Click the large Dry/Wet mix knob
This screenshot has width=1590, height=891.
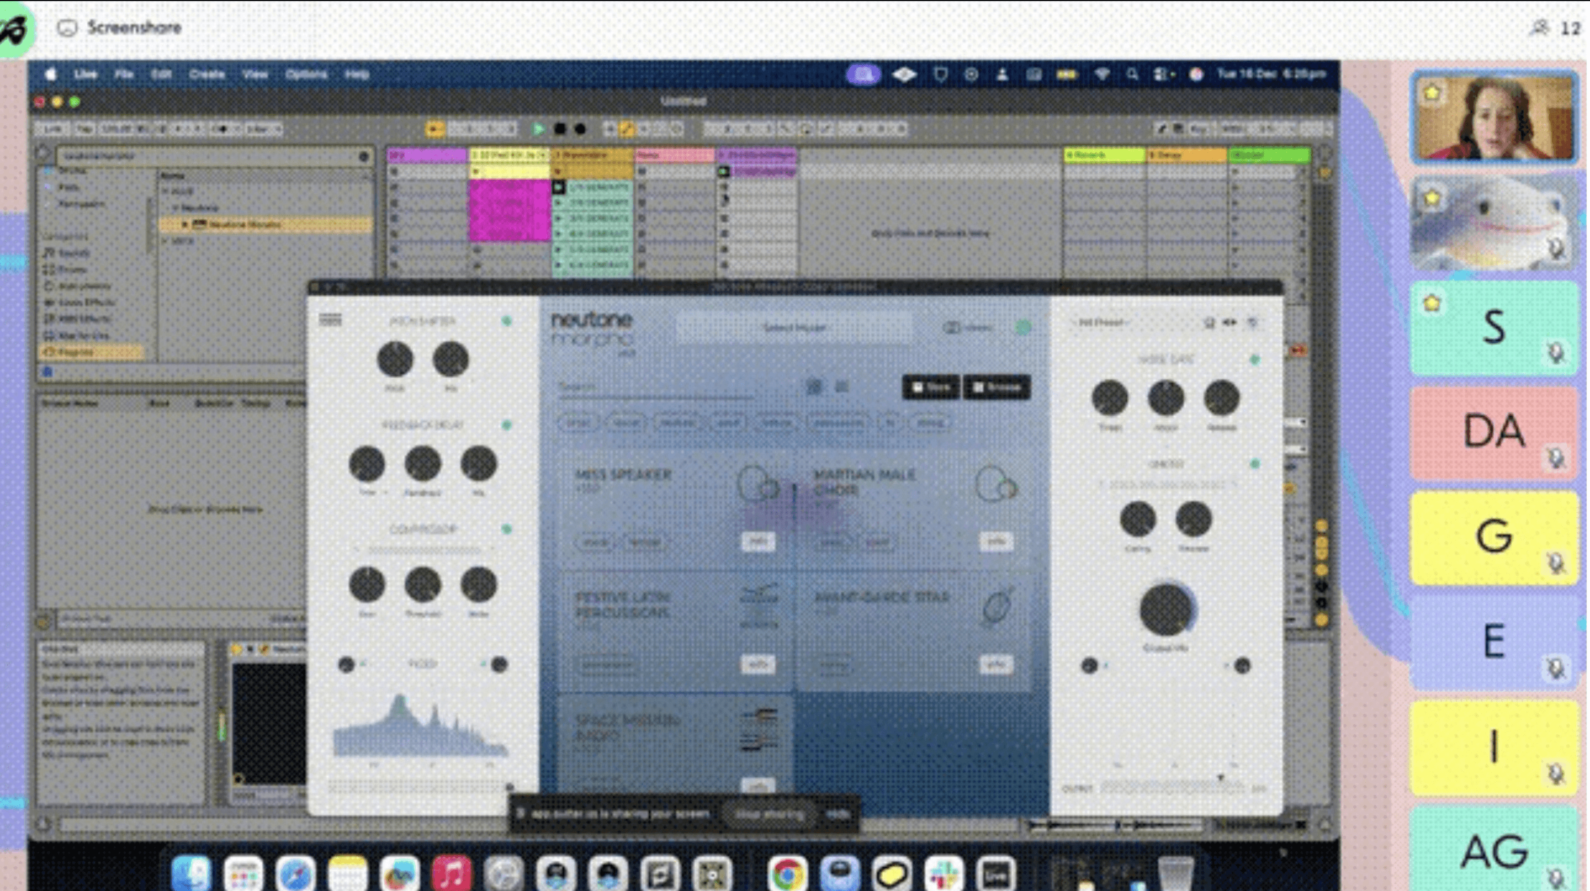(x=1165, y=609)
